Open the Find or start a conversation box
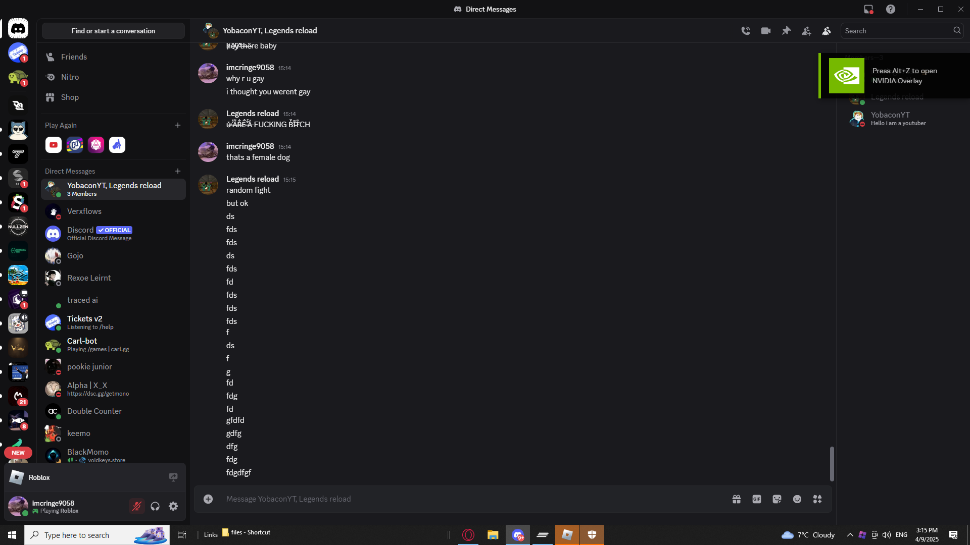This screenshot has width=970, height=545. [113, 31]
